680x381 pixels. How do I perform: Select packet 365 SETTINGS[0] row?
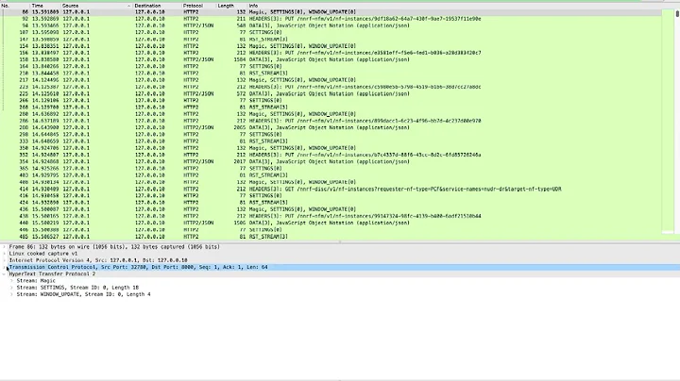tap(331, 169)
